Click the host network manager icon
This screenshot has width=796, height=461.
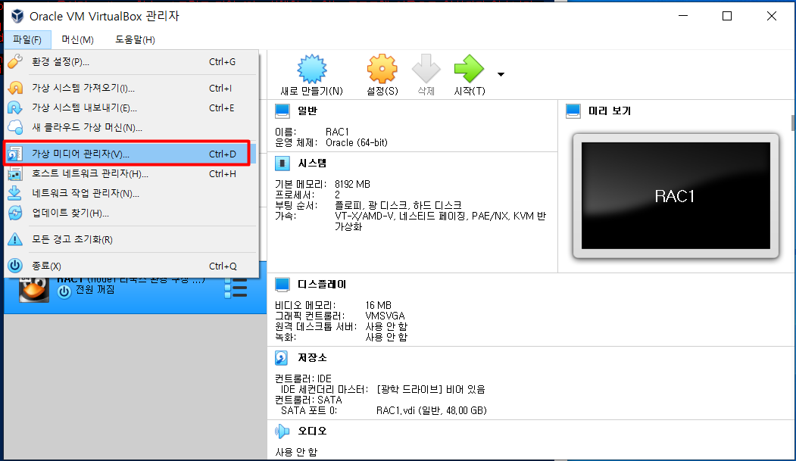(x=15, y=174)
